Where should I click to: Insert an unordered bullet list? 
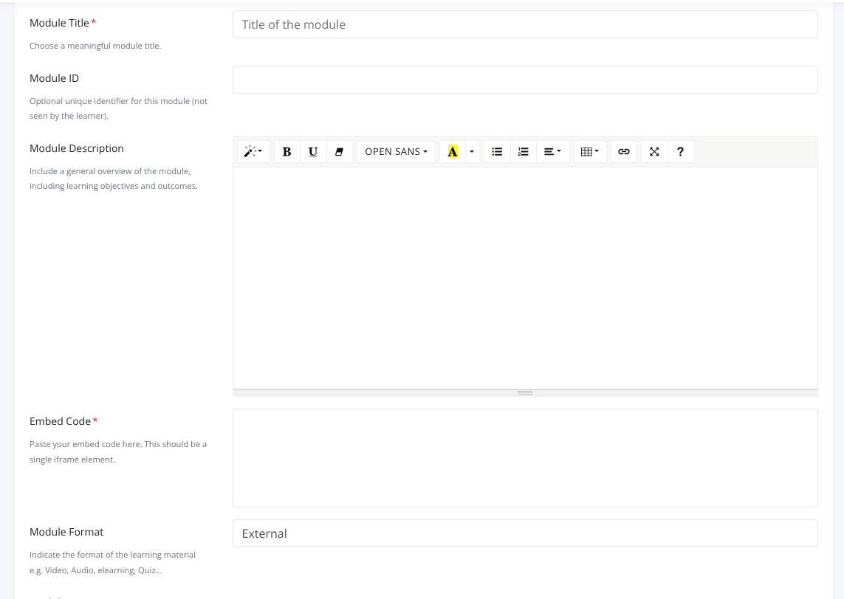click(x=497, y=151)
